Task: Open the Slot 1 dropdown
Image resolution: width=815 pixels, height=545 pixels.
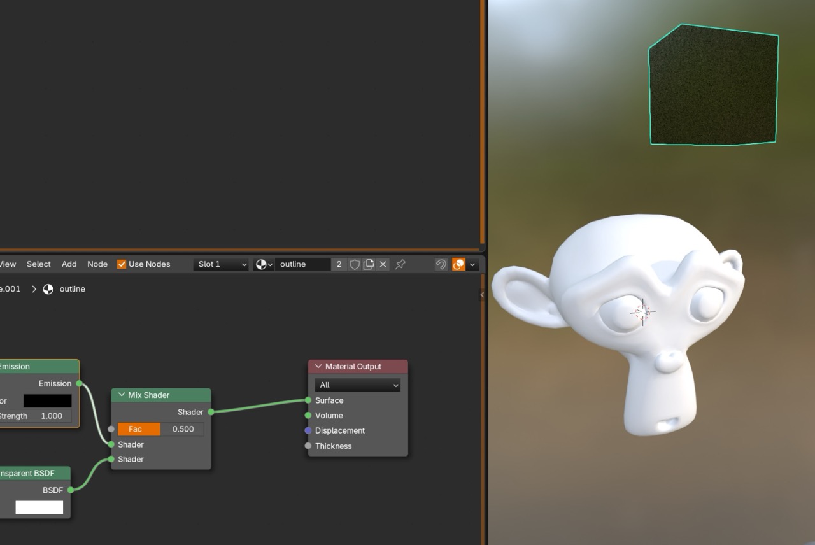Action: tap(221, 264)
